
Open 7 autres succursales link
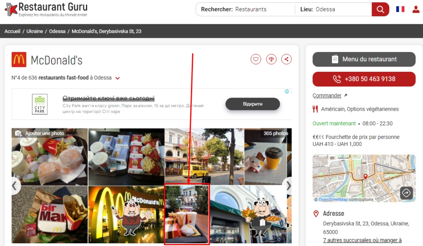pyautogui.click(x=362, y=240)
